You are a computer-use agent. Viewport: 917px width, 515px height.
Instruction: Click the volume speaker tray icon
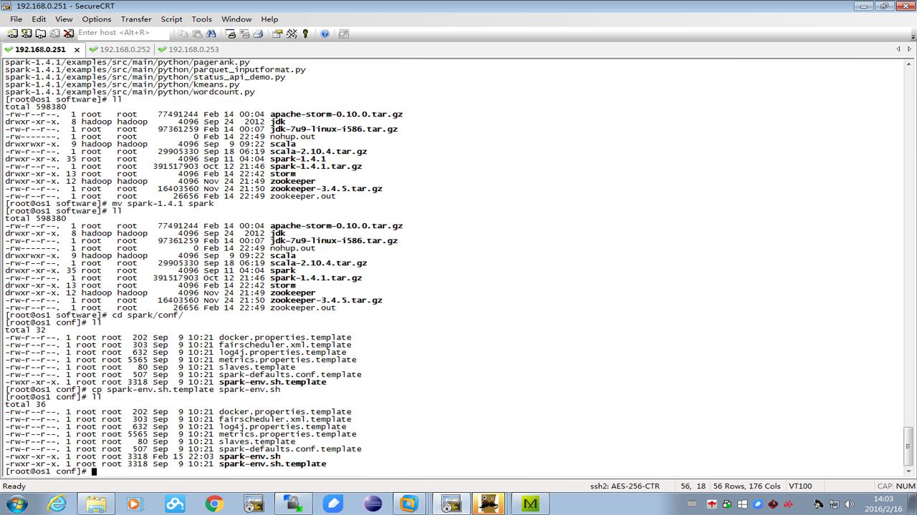(850, 504)
